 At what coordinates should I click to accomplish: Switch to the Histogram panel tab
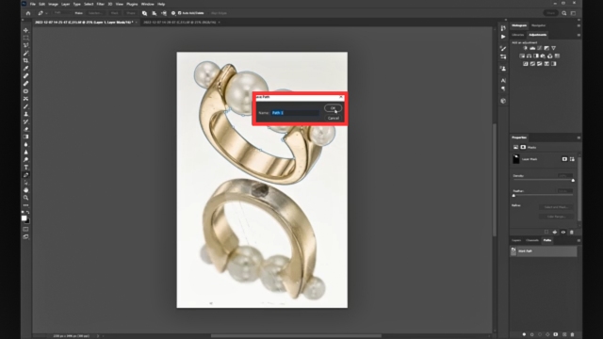(x=519, y=25)
